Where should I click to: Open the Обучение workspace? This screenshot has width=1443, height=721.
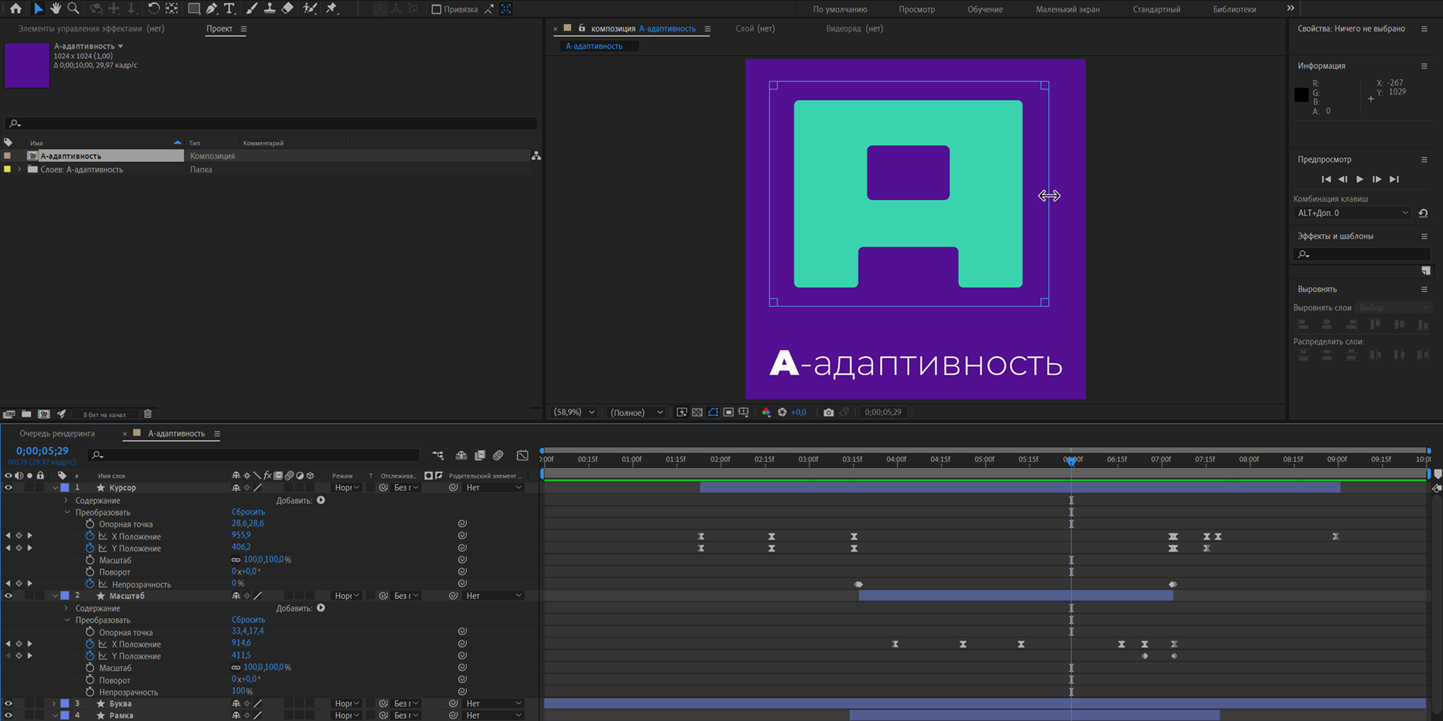985,9
